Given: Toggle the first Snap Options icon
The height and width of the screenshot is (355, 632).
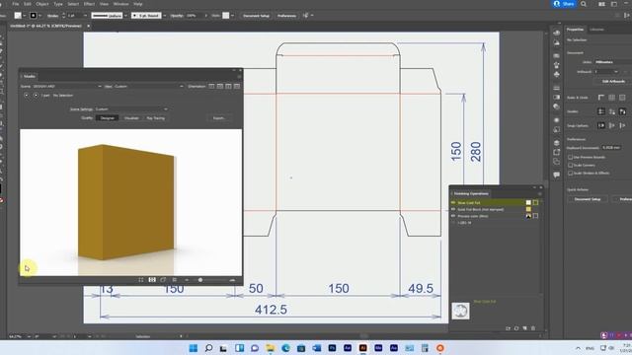Looking at the screenshot, I should click(601, 125).
